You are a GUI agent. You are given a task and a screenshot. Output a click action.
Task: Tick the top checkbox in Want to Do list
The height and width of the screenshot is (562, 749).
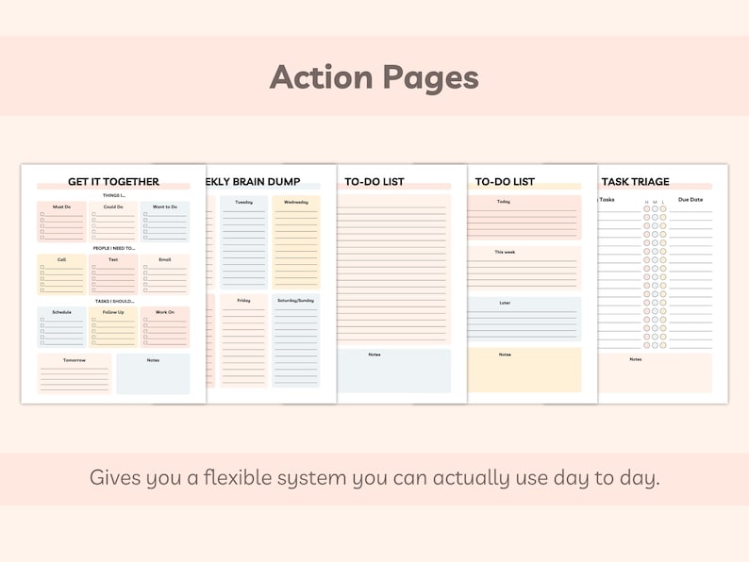tap(145, 214)
